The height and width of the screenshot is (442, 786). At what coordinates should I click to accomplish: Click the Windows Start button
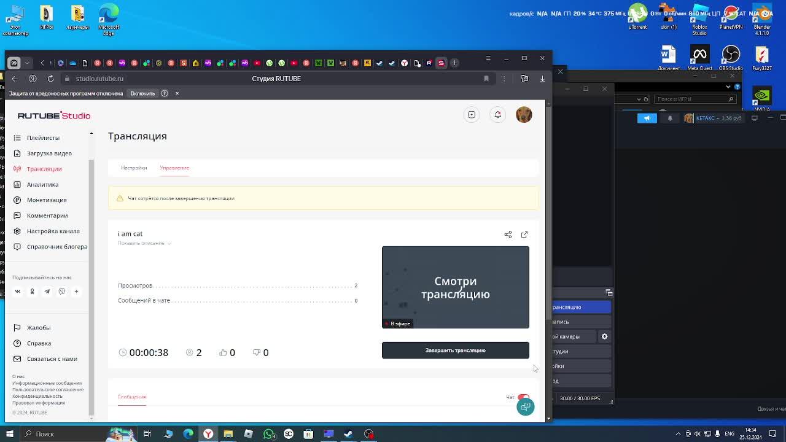point(10,434)
